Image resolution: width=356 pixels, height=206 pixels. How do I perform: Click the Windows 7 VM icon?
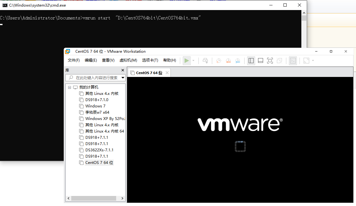(x=81, y=106)
